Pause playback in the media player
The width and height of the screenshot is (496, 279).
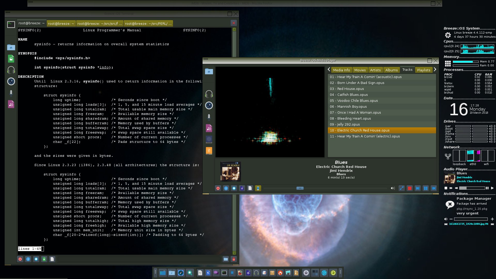(425, 188)
